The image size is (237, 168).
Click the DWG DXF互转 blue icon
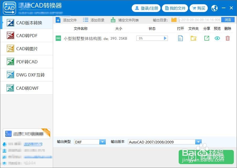(x=11, y=75)
